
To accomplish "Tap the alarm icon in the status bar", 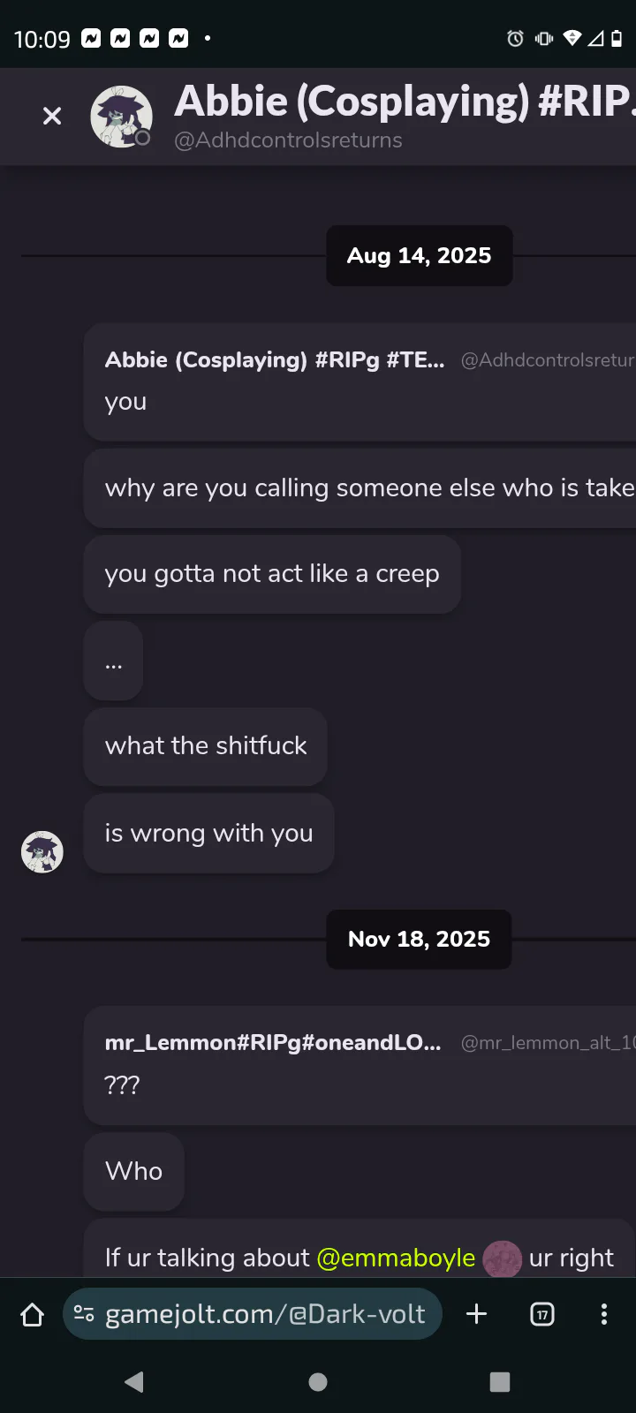I will pos(515,38).
